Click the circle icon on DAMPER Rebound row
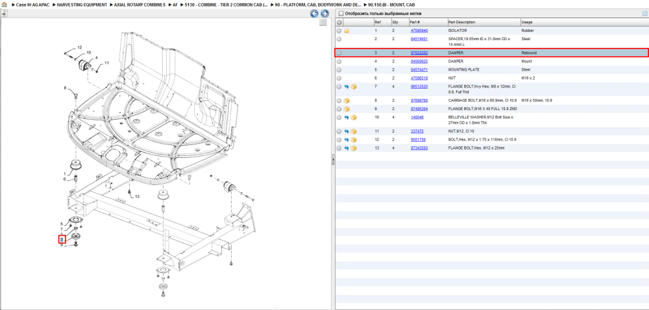This screenshot has height=310, width=649. point(339,53)
